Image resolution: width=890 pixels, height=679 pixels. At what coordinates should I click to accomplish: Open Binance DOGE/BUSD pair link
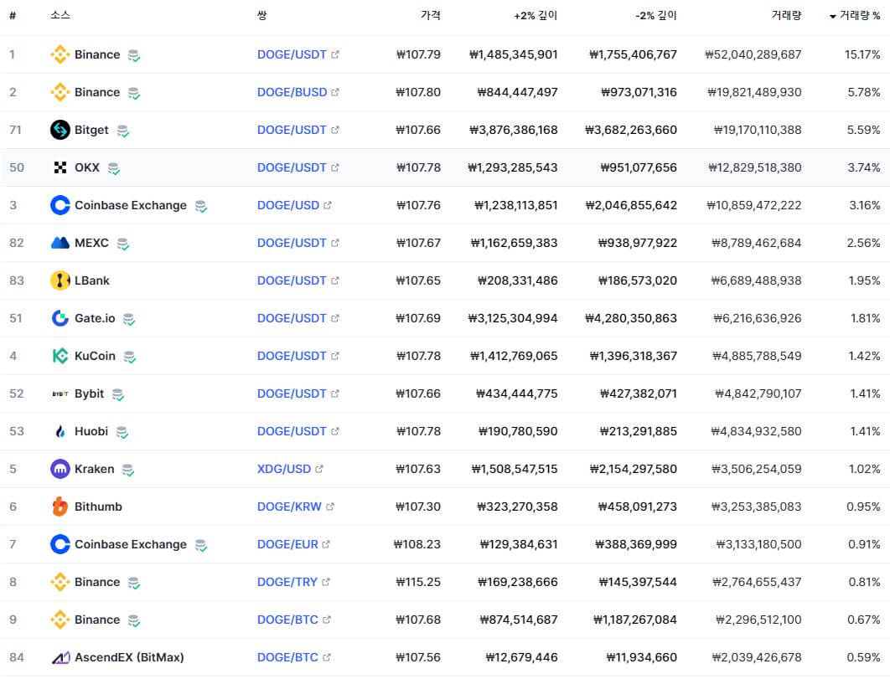click(292, 92)
